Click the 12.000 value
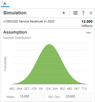Image resolution: width=95 pixels, height=102 pixels. coord(87,21)
